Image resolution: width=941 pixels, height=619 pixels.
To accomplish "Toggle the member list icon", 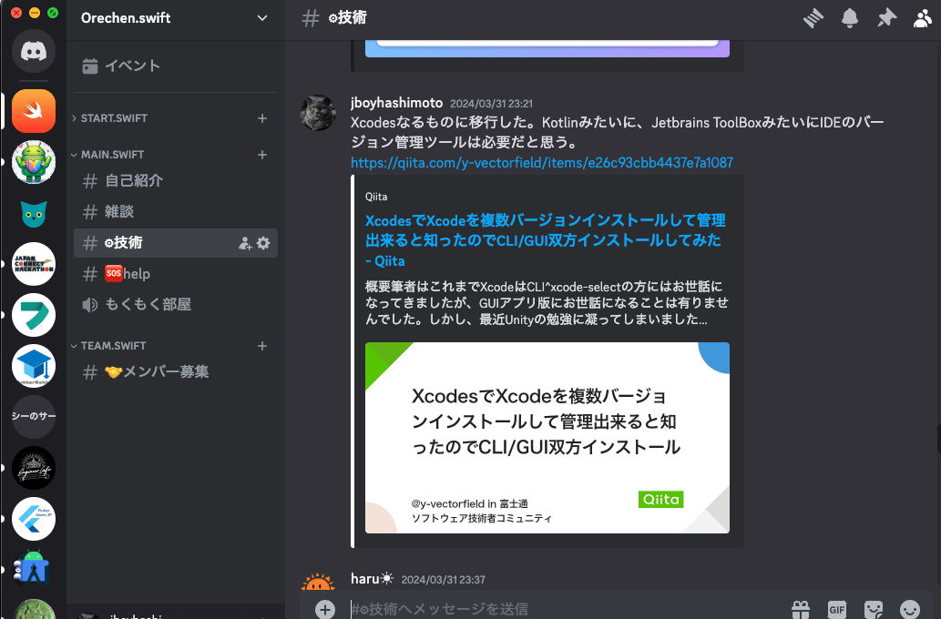I will tap(923, 18).
